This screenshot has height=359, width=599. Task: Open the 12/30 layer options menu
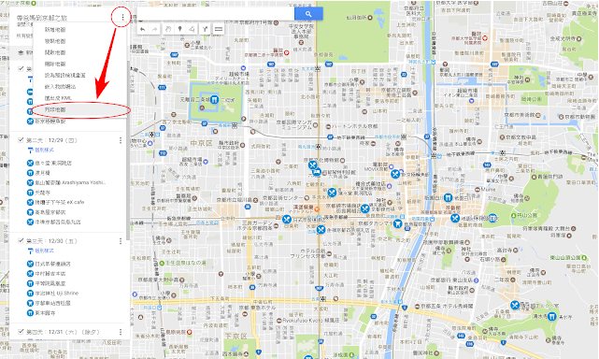tap(121, 241)
